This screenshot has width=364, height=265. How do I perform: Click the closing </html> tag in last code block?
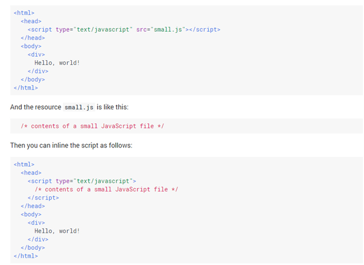pos(26,255)
